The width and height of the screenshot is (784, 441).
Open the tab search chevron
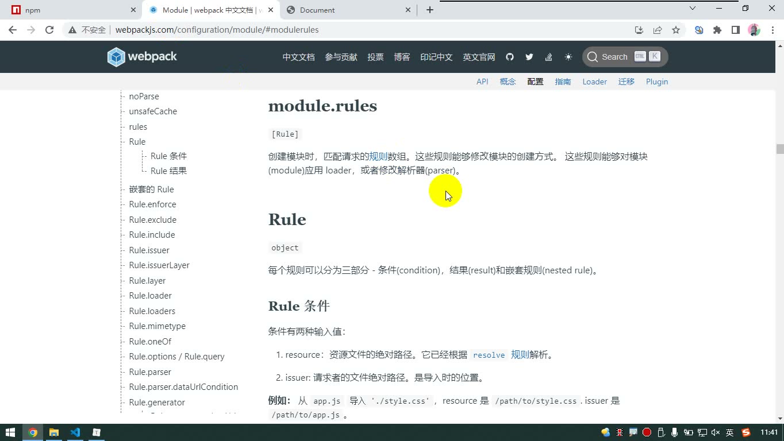(693, 8)
